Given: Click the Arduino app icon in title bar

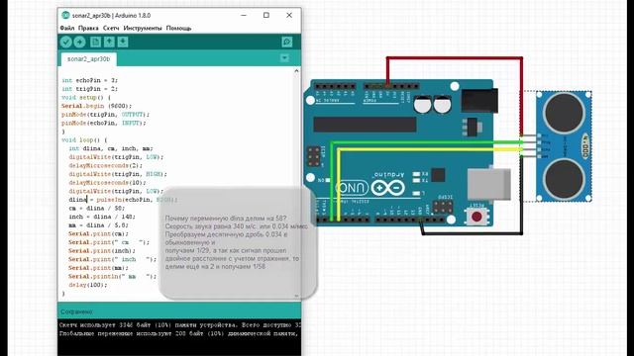Looking at the screenshot, I should click(65, 16).
